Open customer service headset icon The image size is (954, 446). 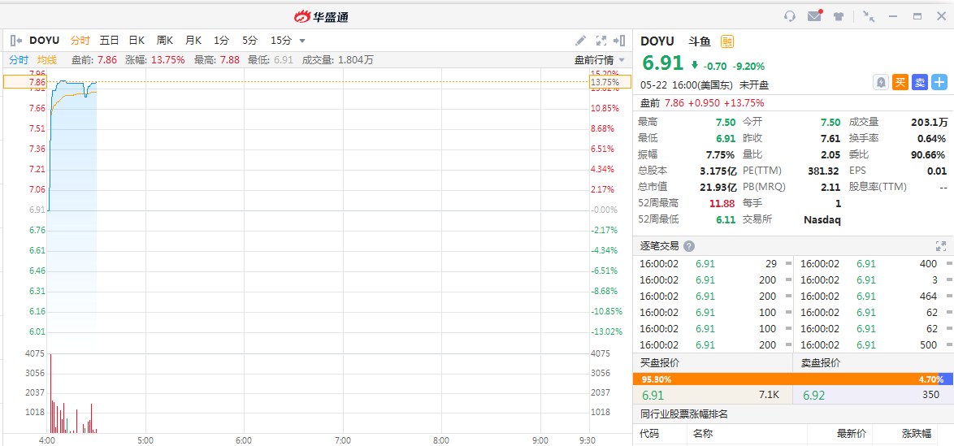[789, 16]
